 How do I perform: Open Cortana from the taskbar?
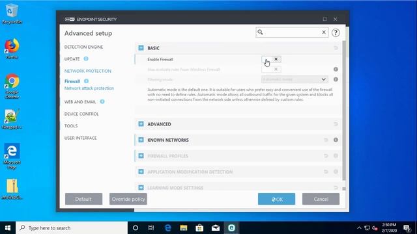coord(136,228)
